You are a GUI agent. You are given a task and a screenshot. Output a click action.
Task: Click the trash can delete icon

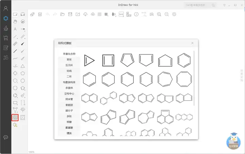(40, 14)
